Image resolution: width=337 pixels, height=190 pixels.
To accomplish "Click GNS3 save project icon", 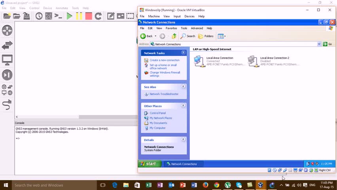I will pyautogui.click(x=27, y=16).
